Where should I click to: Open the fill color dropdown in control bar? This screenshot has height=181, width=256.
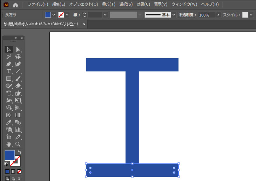point(54,15)
